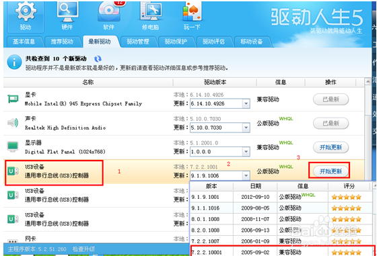Click the 驱动版本 column header
The width and height of the screenshot is (379, 256).
(215, 82)
